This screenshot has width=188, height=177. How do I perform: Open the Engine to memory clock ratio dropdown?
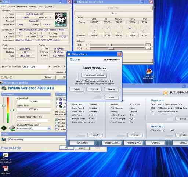coord(49,120)
